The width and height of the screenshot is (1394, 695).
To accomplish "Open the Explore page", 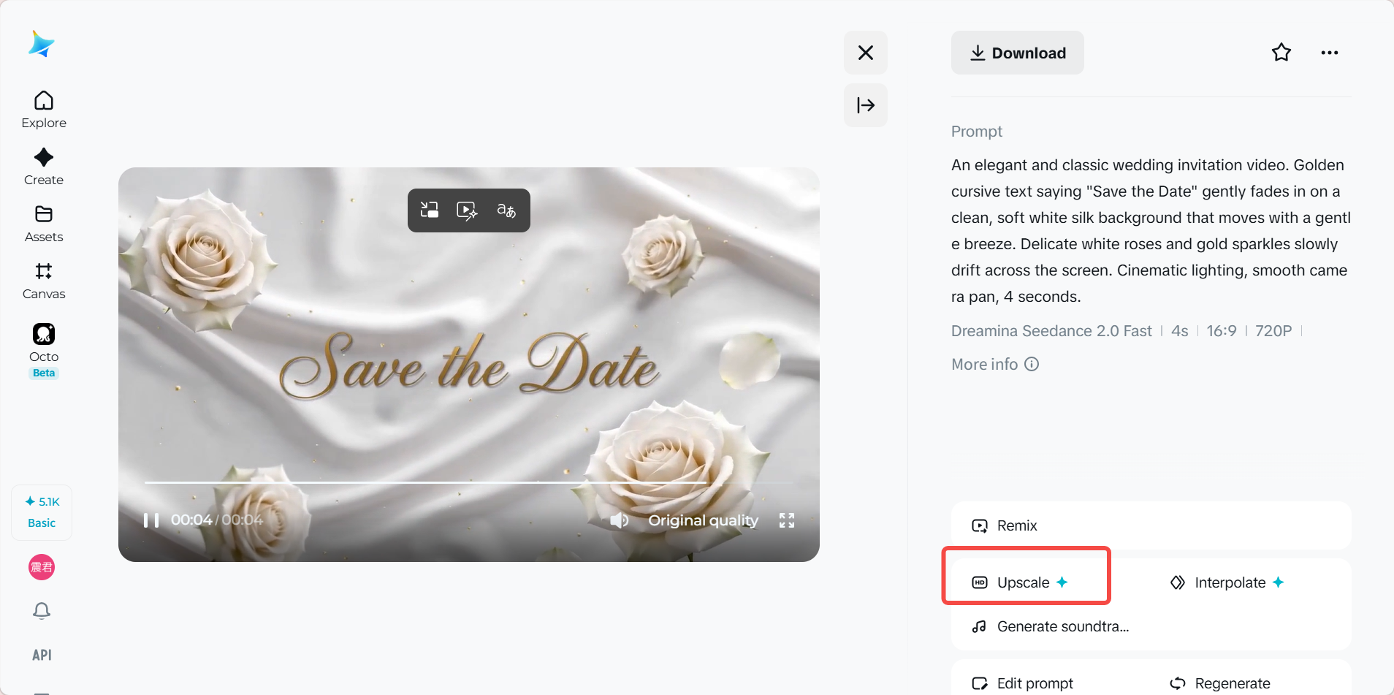I will 44,110.
